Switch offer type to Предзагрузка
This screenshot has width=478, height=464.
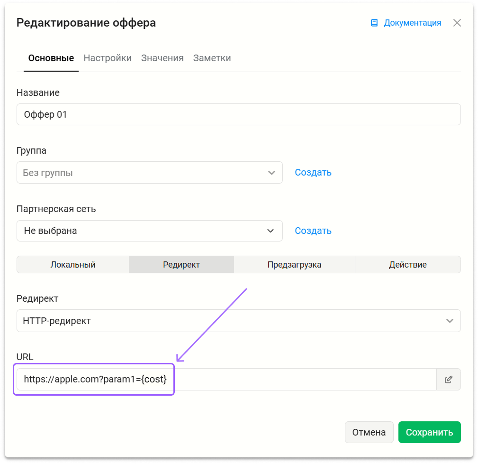[294, 265]
